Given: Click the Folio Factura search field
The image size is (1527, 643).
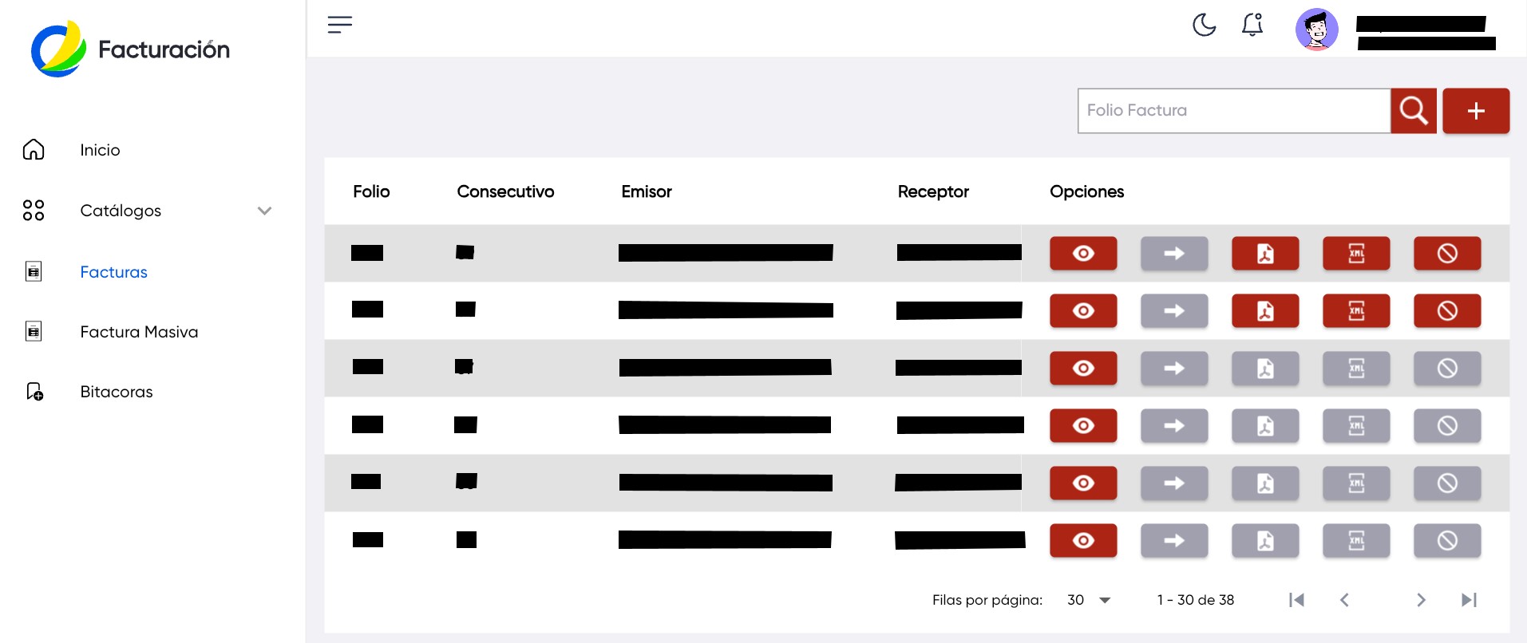Looking at the screenshot, I should pyautogui.click(x=1233, y=111).
